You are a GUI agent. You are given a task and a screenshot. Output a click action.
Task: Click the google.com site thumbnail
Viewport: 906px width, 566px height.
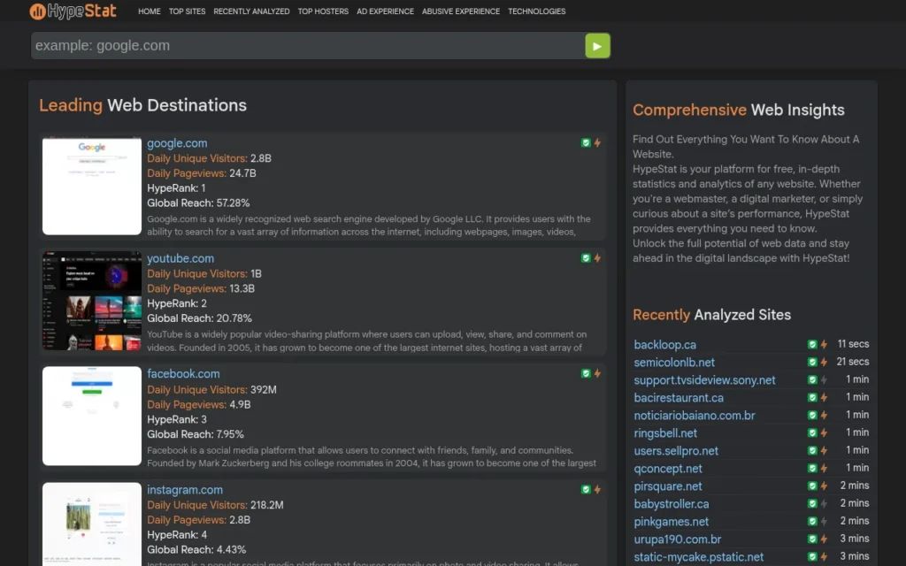tap(92, 186)
